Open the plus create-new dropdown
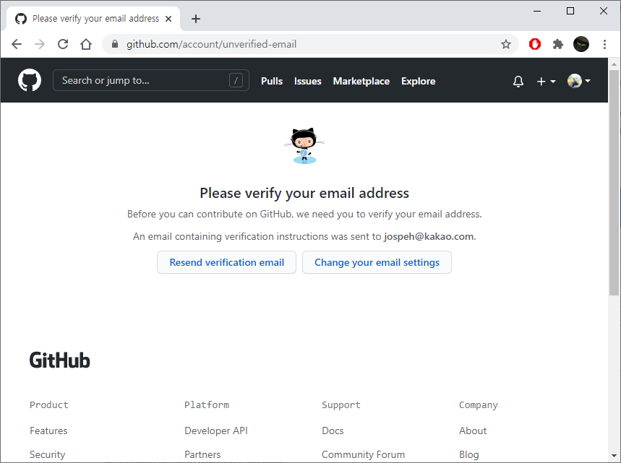This screenshot has height=463, width=621. click(546, 81)
